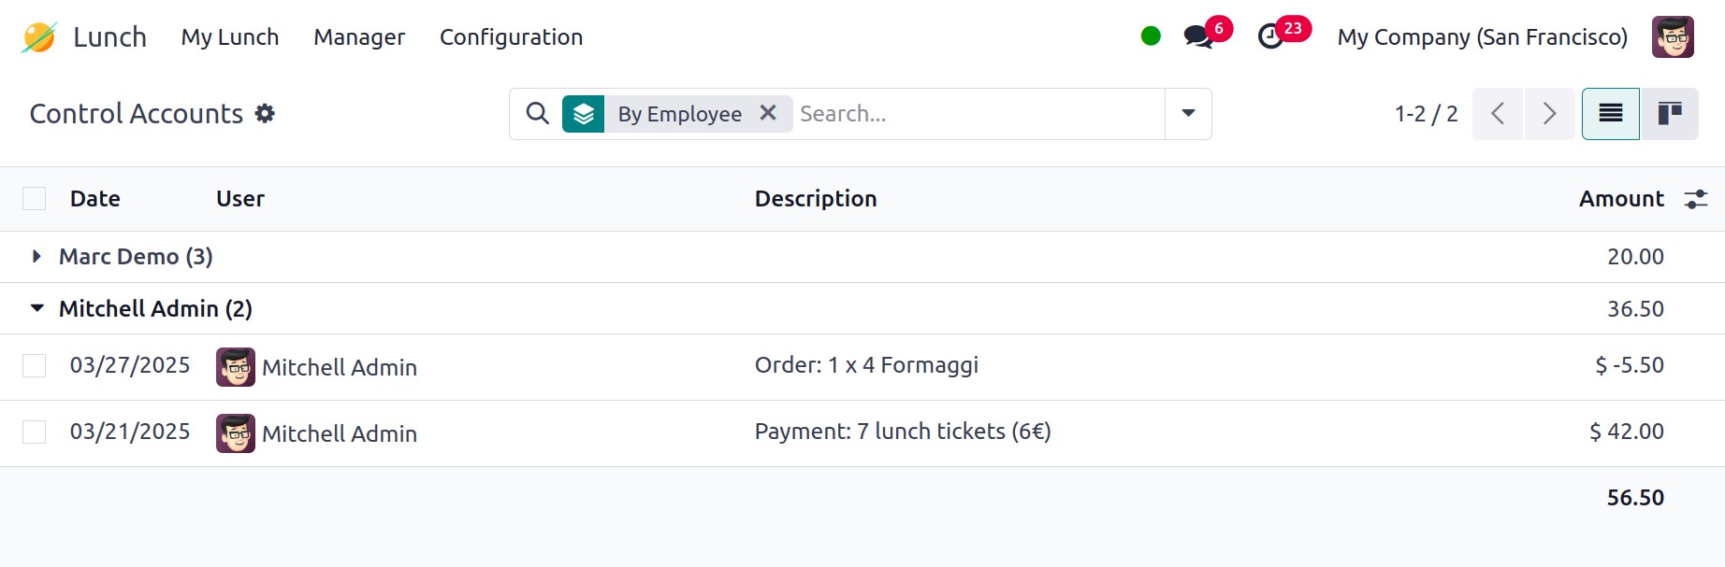This screenshot has height=567, width=1725.
Task: Open the search options dropdown arrow
Action: click(1188, 114)
